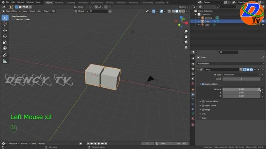
Task: Select the Transform tool
Action: tap(5, 48)
